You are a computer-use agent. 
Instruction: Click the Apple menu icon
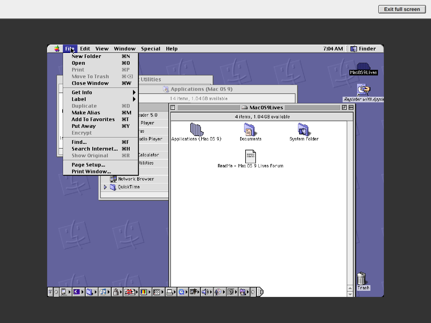[x=57, y=49]
